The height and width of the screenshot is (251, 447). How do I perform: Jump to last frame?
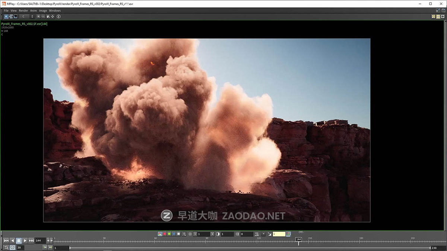pos(31,241)
